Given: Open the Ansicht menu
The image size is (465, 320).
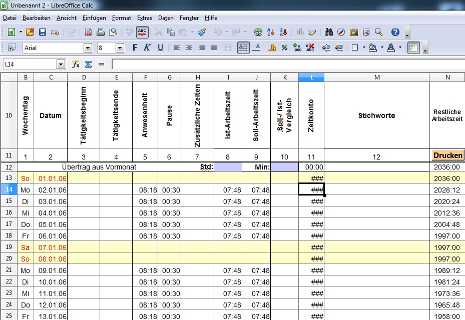Looking at the screenshot, I should (67, 18).
